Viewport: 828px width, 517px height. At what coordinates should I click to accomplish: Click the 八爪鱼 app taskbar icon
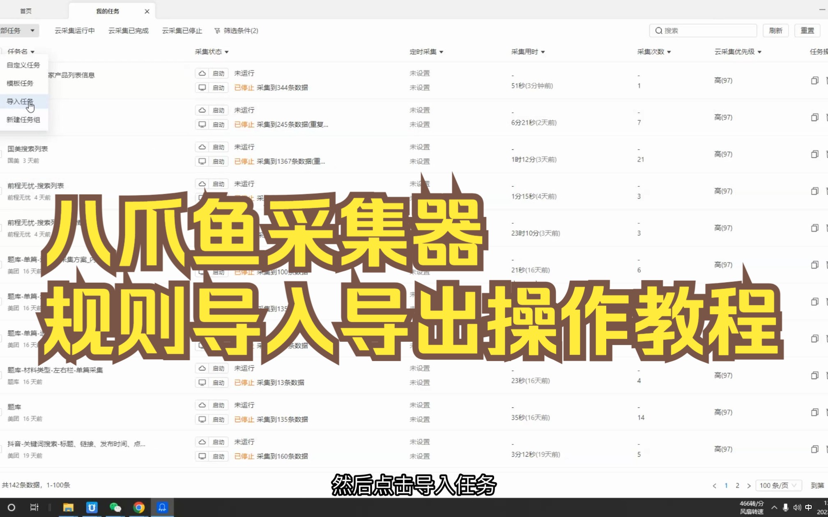click(162, 508)
